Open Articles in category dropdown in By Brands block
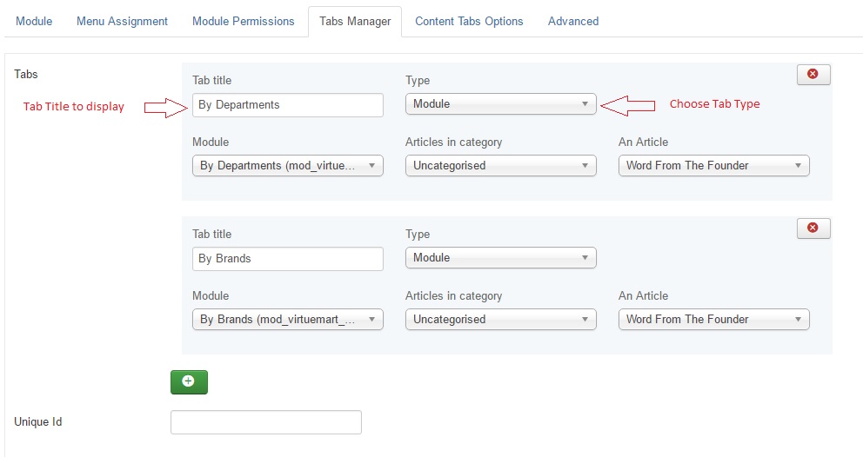Screen dimensions: 863x457 coord(501,320)
